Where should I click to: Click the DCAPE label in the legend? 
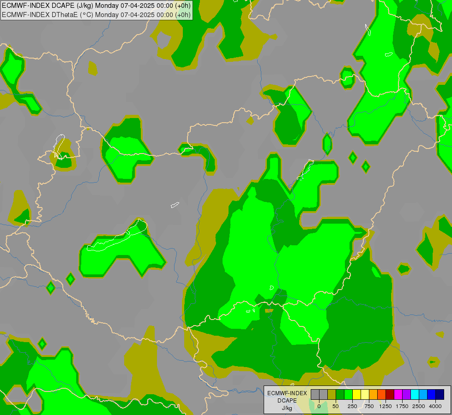tap(287, 401)
